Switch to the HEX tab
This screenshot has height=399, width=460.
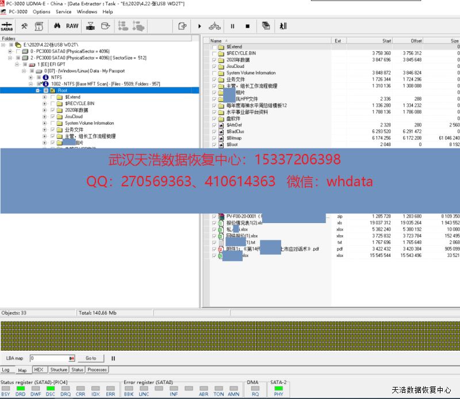pos(39,370)
